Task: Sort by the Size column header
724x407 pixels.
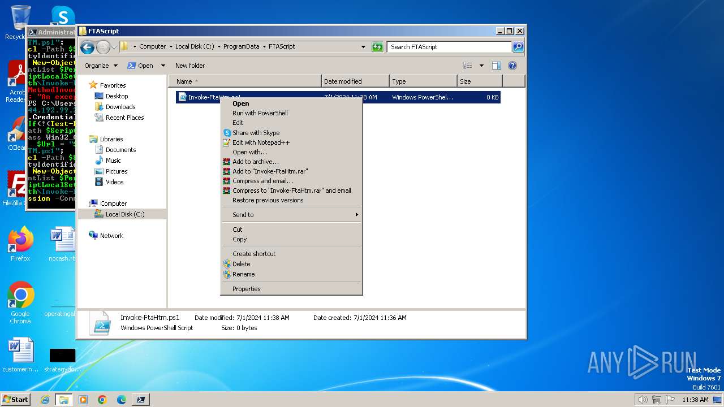Action: coord(480,81)
